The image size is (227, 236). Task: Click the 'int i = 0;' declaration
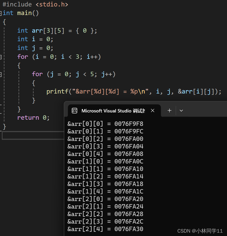pyautogui.click(x=35, y=39)
